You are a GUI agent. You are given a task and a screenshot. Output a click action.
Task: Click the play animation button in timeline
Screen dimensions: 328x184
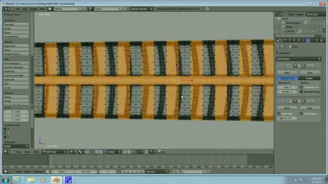pos(134,172)
